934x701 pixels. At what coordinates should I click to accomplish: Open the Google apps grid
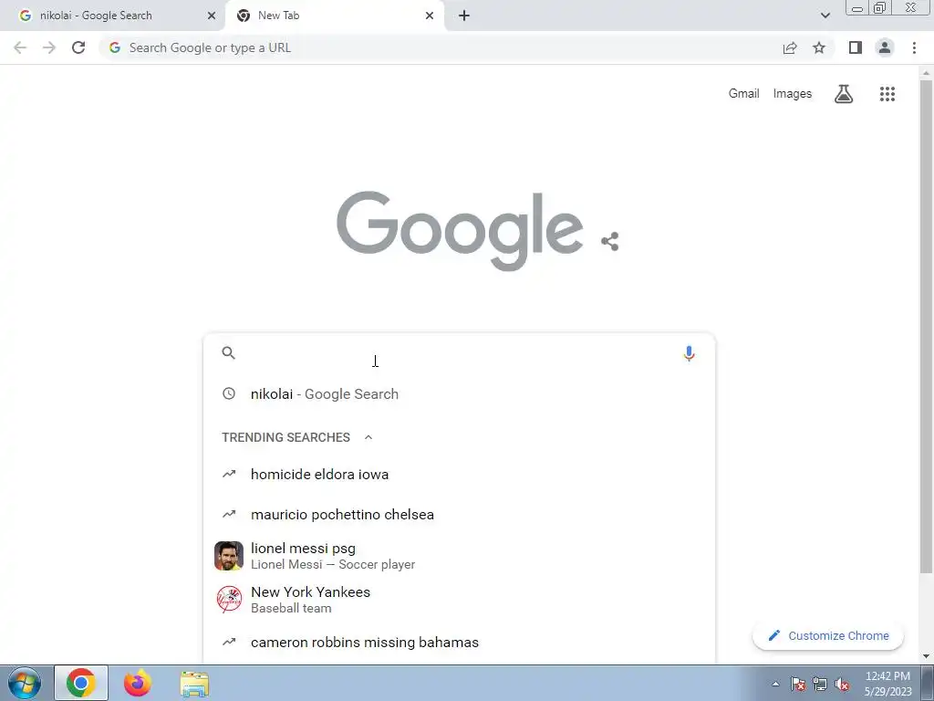tap(887, 94)
